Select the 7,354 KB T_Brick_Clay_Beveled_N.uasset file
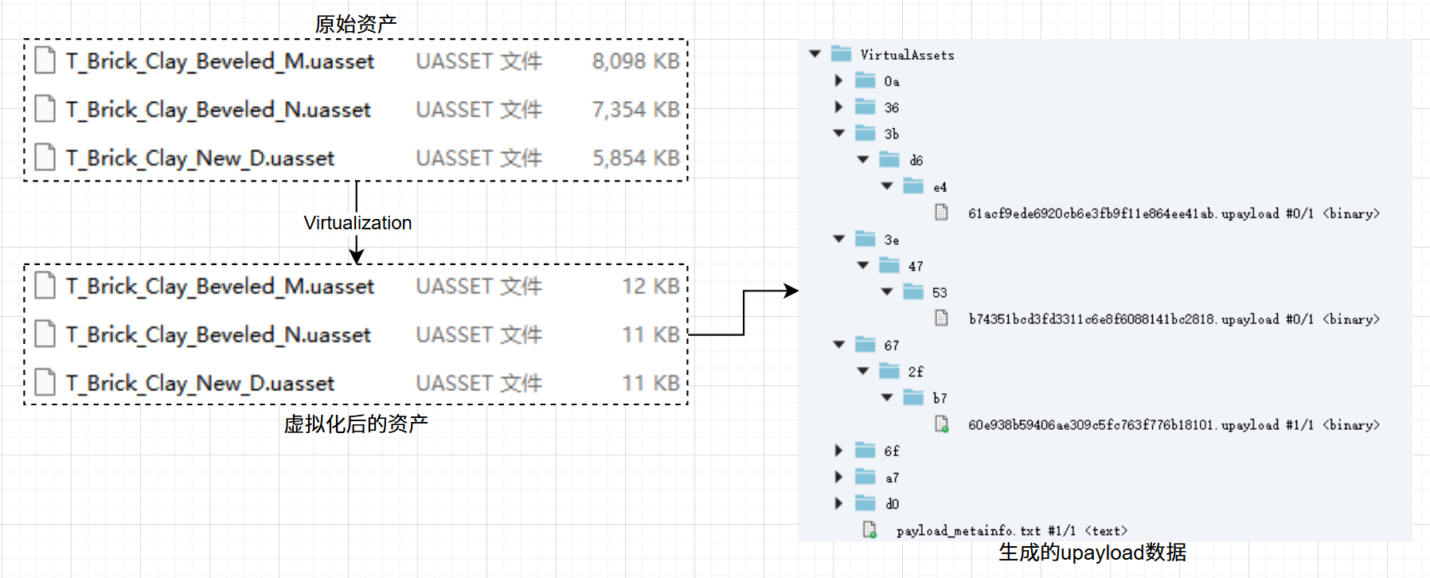Screen dimensions: 1430x578 point(218,110)
